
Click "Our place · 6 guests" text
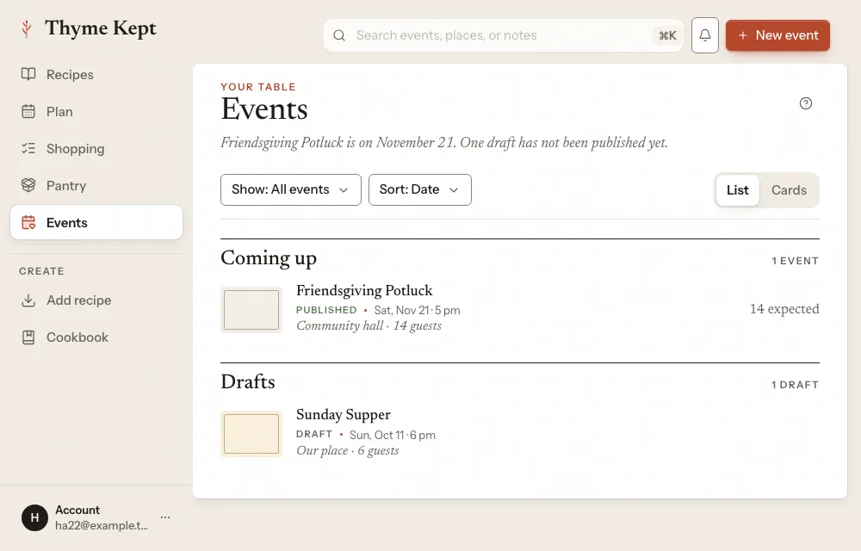pos(348,450)
